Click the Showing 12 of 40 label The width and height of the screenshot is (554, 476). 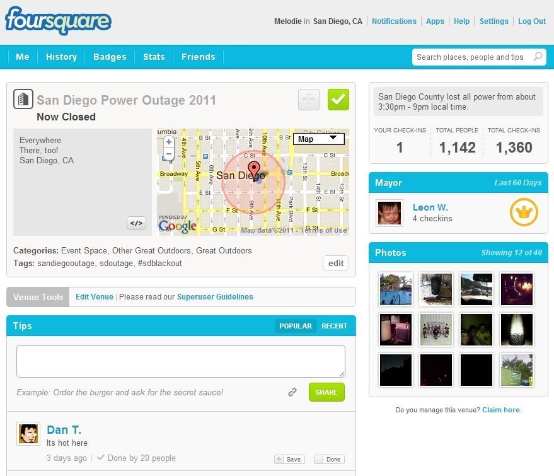point(511,253)
